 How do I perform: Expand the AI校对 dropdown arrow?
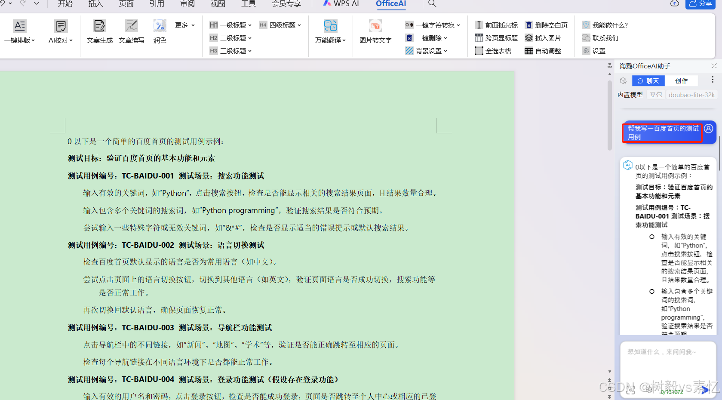coord(71,40)
